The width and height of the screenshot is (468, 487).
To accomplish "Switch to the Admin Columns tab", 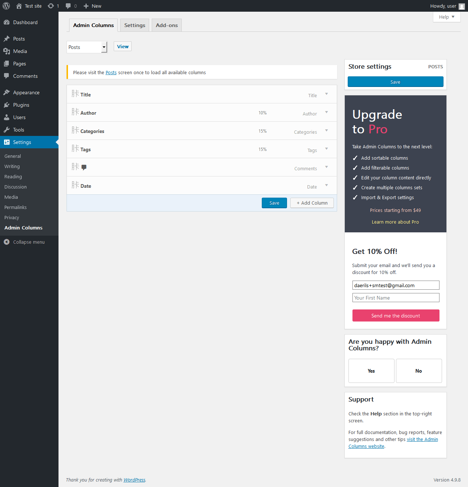I will pyautogui.click(x=93, y=25).
